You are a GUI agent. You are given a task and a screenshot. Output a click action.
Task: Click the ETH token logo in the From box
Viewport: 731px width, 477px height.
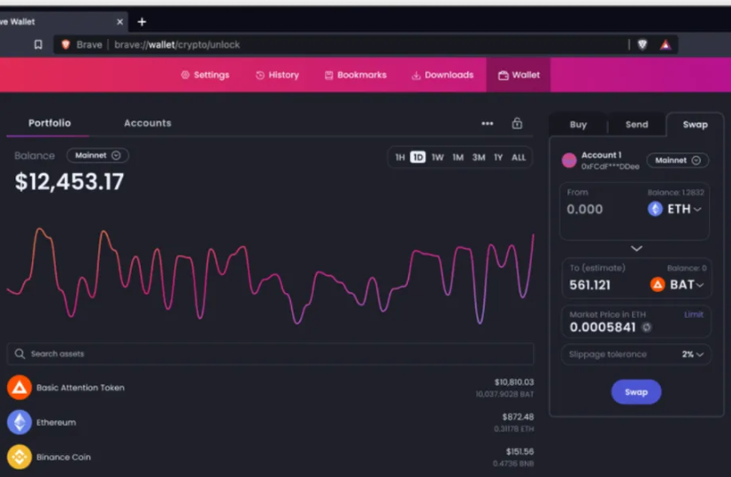click(x=655, y=209)
